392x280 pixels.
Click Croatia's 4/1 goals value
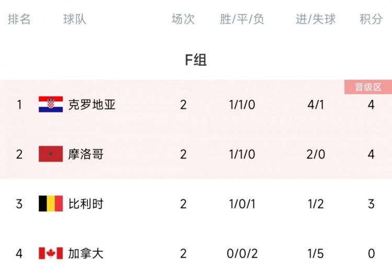(x=316, y=104)
